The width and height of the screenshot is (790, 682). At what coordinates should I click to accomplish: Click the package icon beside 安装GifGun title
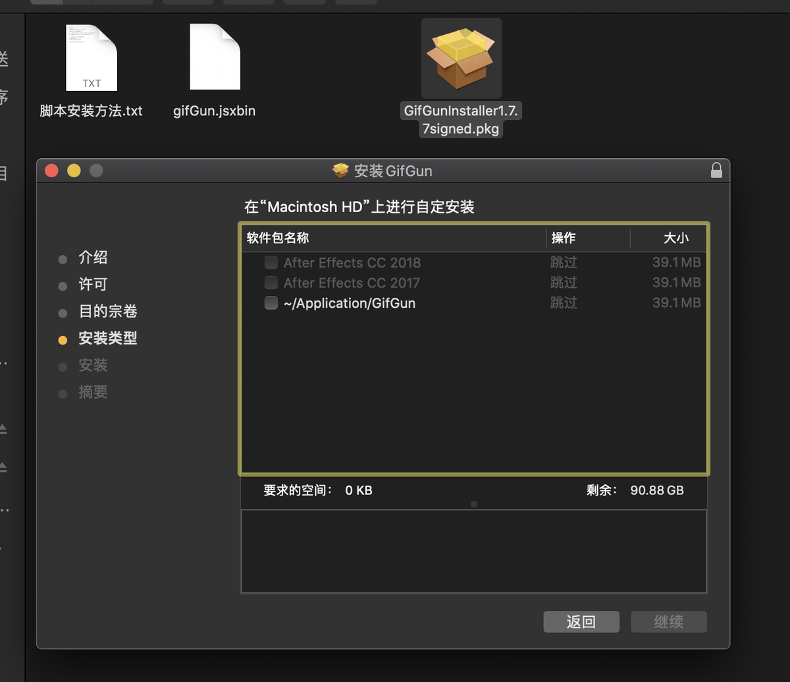(340, 171)
